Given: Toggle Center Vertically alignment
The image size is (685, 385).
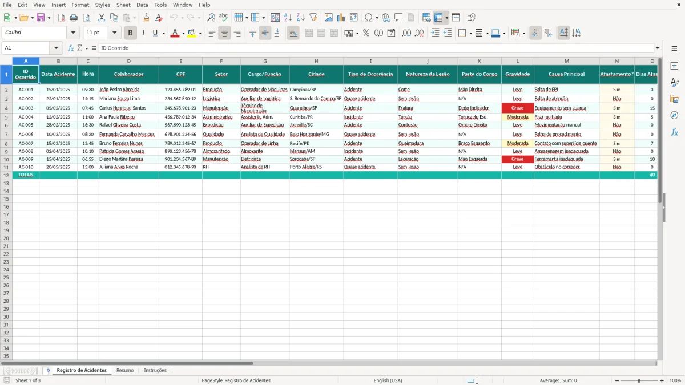Looking at the screenshot, I should (x=265, y=33).
